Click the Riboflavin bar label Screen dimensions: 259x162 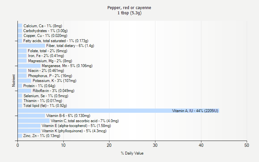click(x=53, y=91)
